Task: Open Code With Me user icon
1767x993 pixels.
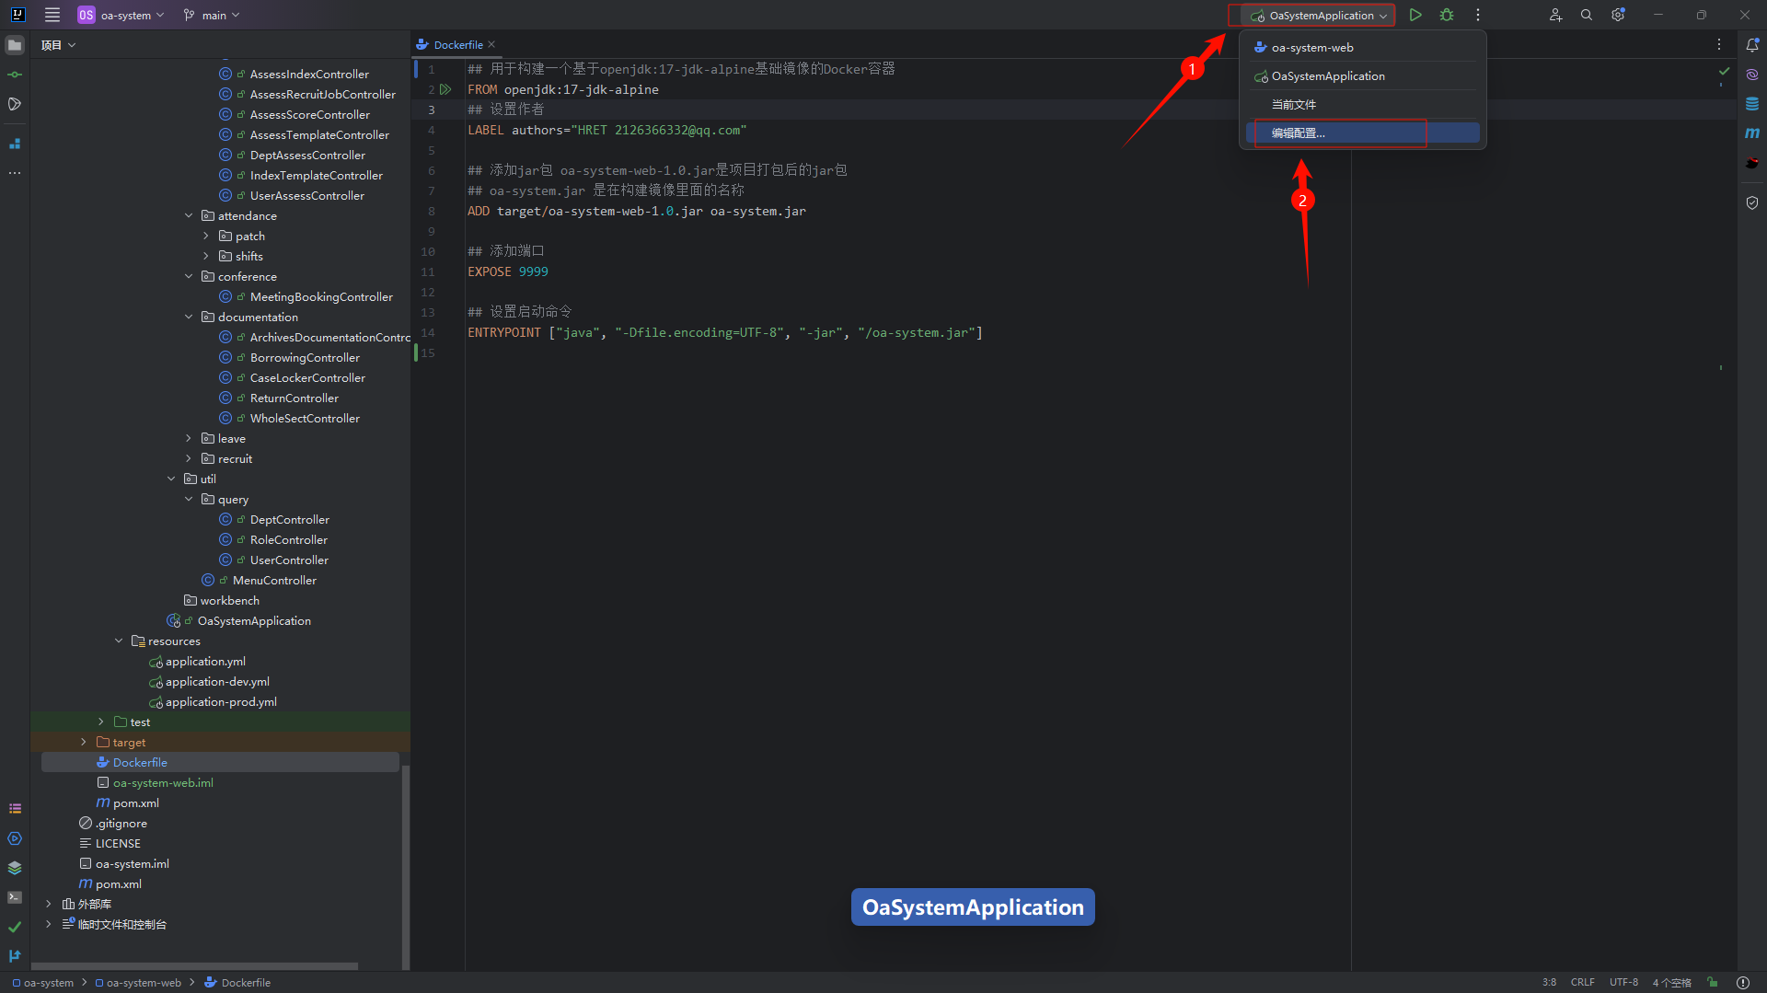Action: pyautogui.click(x=1555, y=15)
